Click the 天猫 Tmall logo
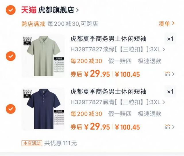Screen dimensions: 184x156 29,10
